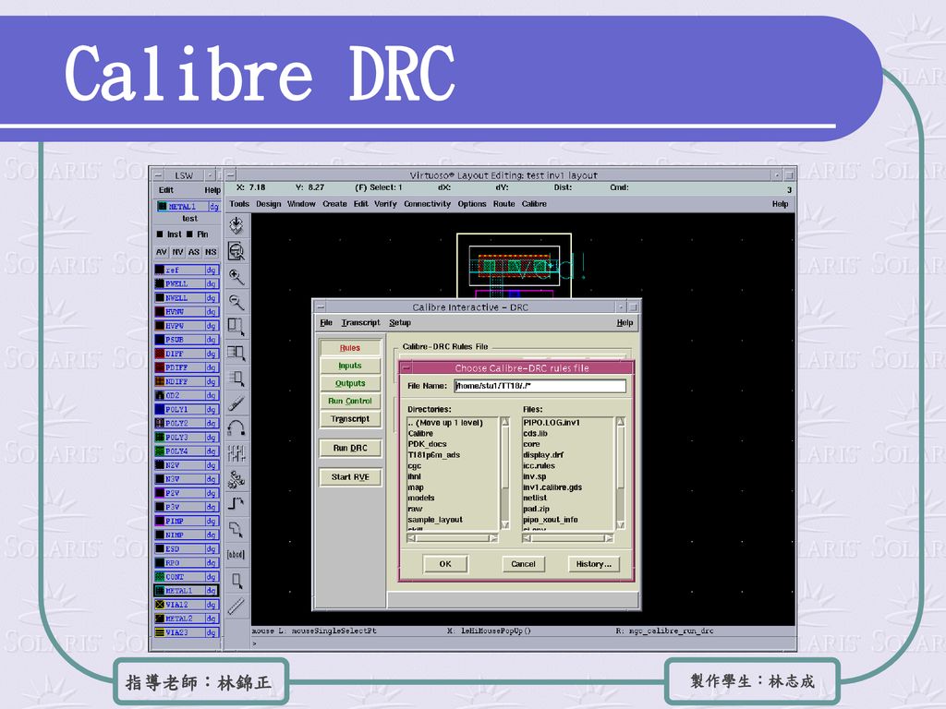Click the Properties sliders icon
Screen dimensions: 946x709
click(x=236, y=453)
